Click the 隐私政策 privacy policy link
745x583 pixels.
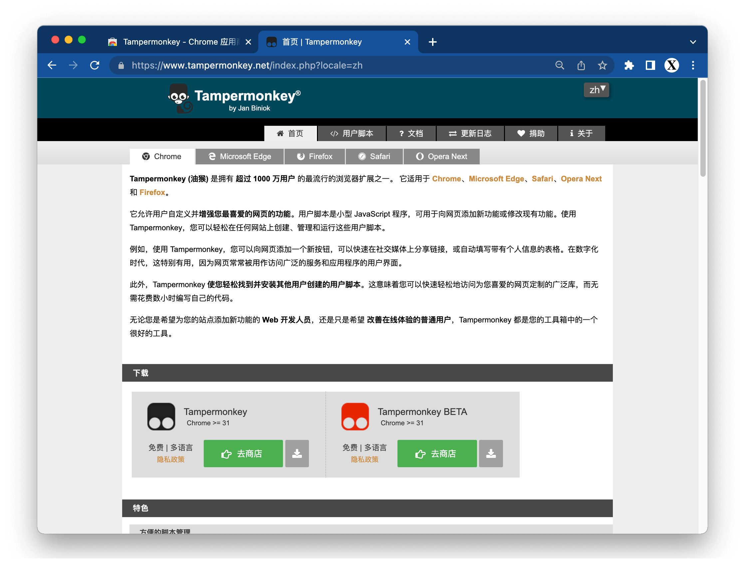click(x=169, y=460)
